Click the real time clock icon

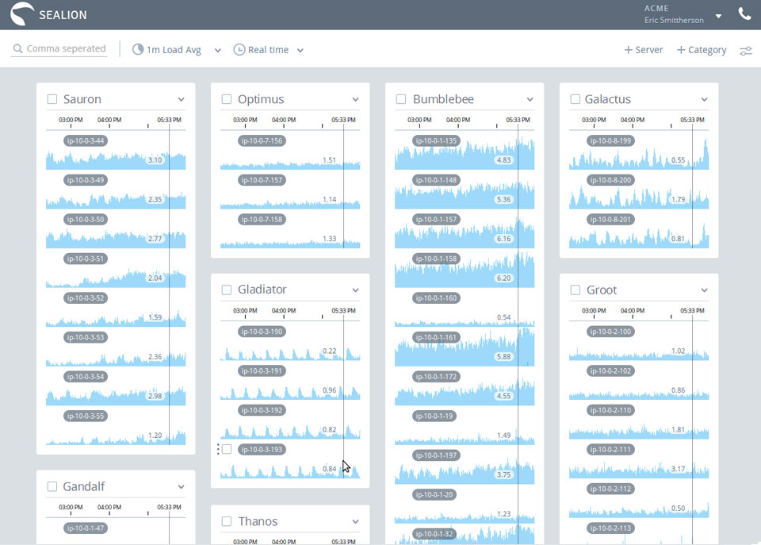coord(239,49)
